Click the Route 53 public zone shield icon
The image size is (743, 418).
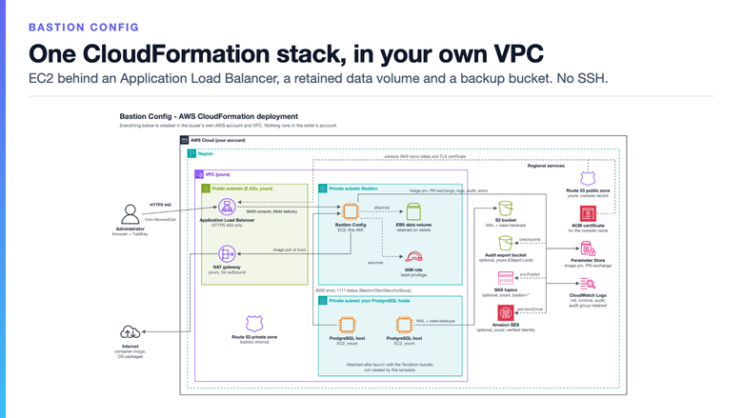588,178
